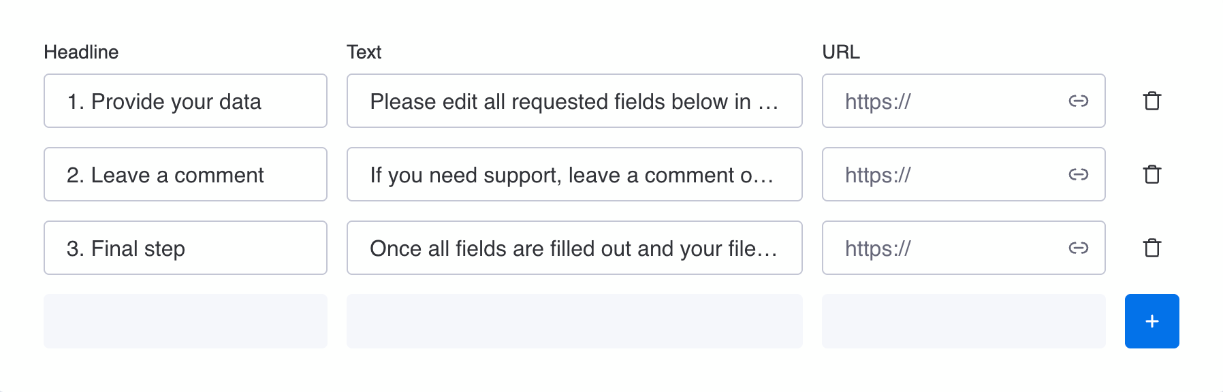Delete the 'Leave a comment' row
The height and width of the screenshot is (392, 1223).
pos(1151,174)
